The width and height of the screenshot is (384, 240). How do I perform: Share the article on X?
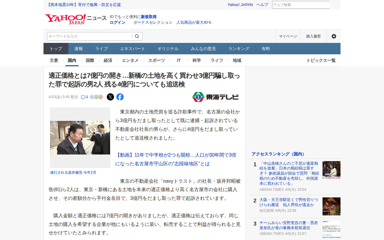pyautogui.click(x=110, y=97)
